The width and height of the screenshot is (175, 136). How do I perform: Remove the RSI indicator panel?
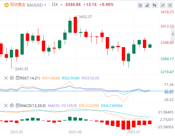coord(6,78)
